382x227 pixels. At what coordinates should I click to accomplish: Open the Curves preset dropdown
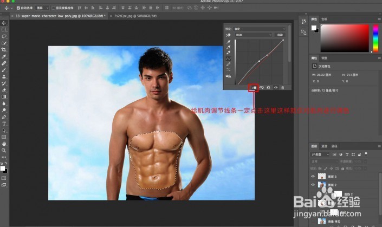(x=259, y=29)
